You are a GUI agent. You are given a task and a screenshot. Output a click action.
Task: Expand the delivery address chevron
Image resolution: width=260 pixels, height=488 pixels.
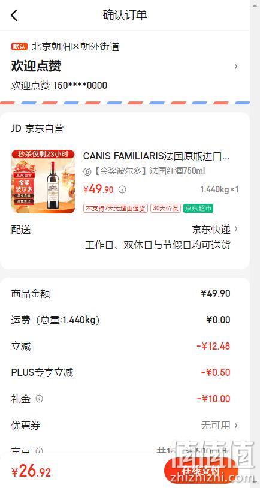point(236,67)
